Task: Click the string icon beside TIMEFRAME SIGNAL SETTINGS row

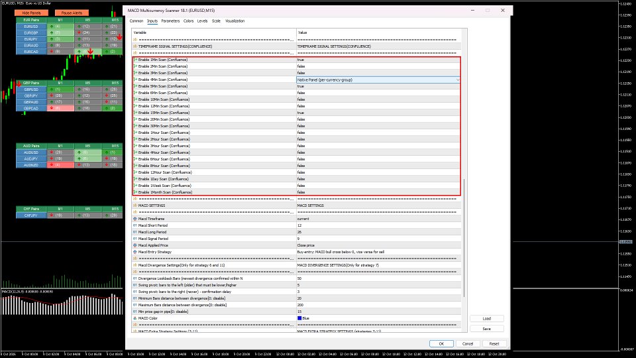Action: (x=135, y=46)
